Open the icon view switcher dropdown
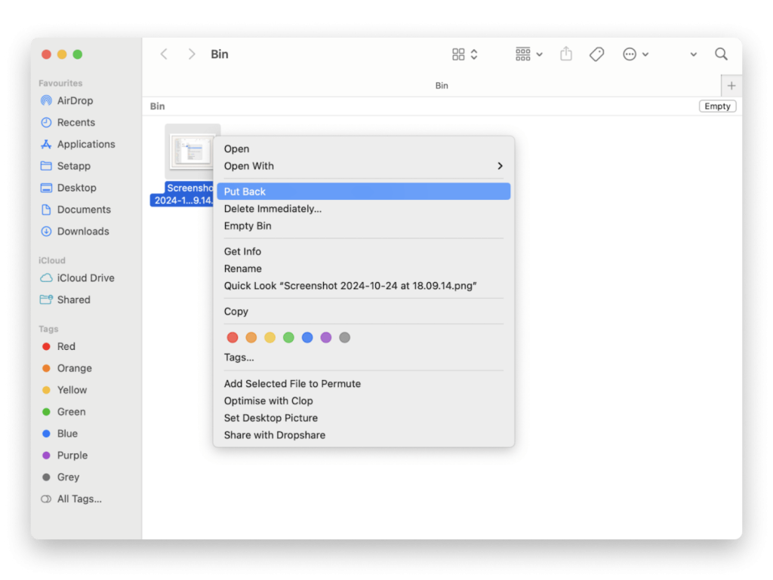Screen dimensions: 773x580 click(465, 54)
